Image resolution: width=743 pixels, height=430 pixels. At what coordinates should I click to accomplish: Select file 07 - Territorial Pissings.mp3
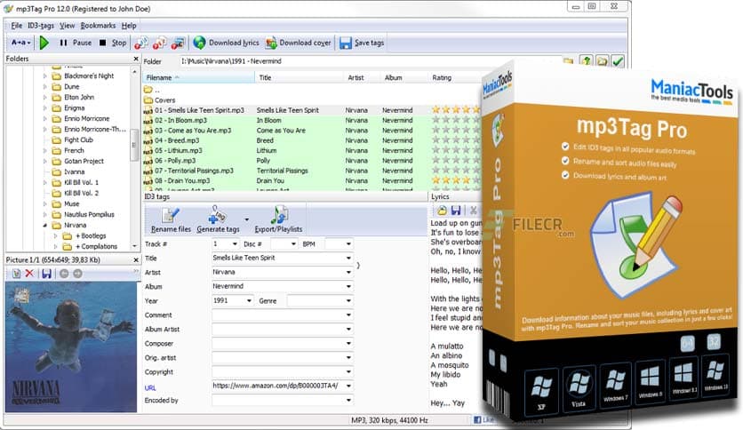(x=194, y=171)
